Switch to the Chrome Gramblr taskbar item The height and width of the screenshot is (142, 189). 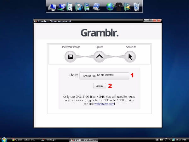click(x=25, y=140)
